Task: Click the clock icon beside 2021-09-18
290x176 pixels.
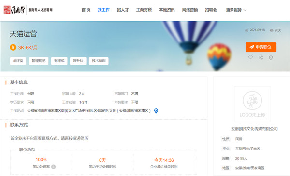Action: 246,30
